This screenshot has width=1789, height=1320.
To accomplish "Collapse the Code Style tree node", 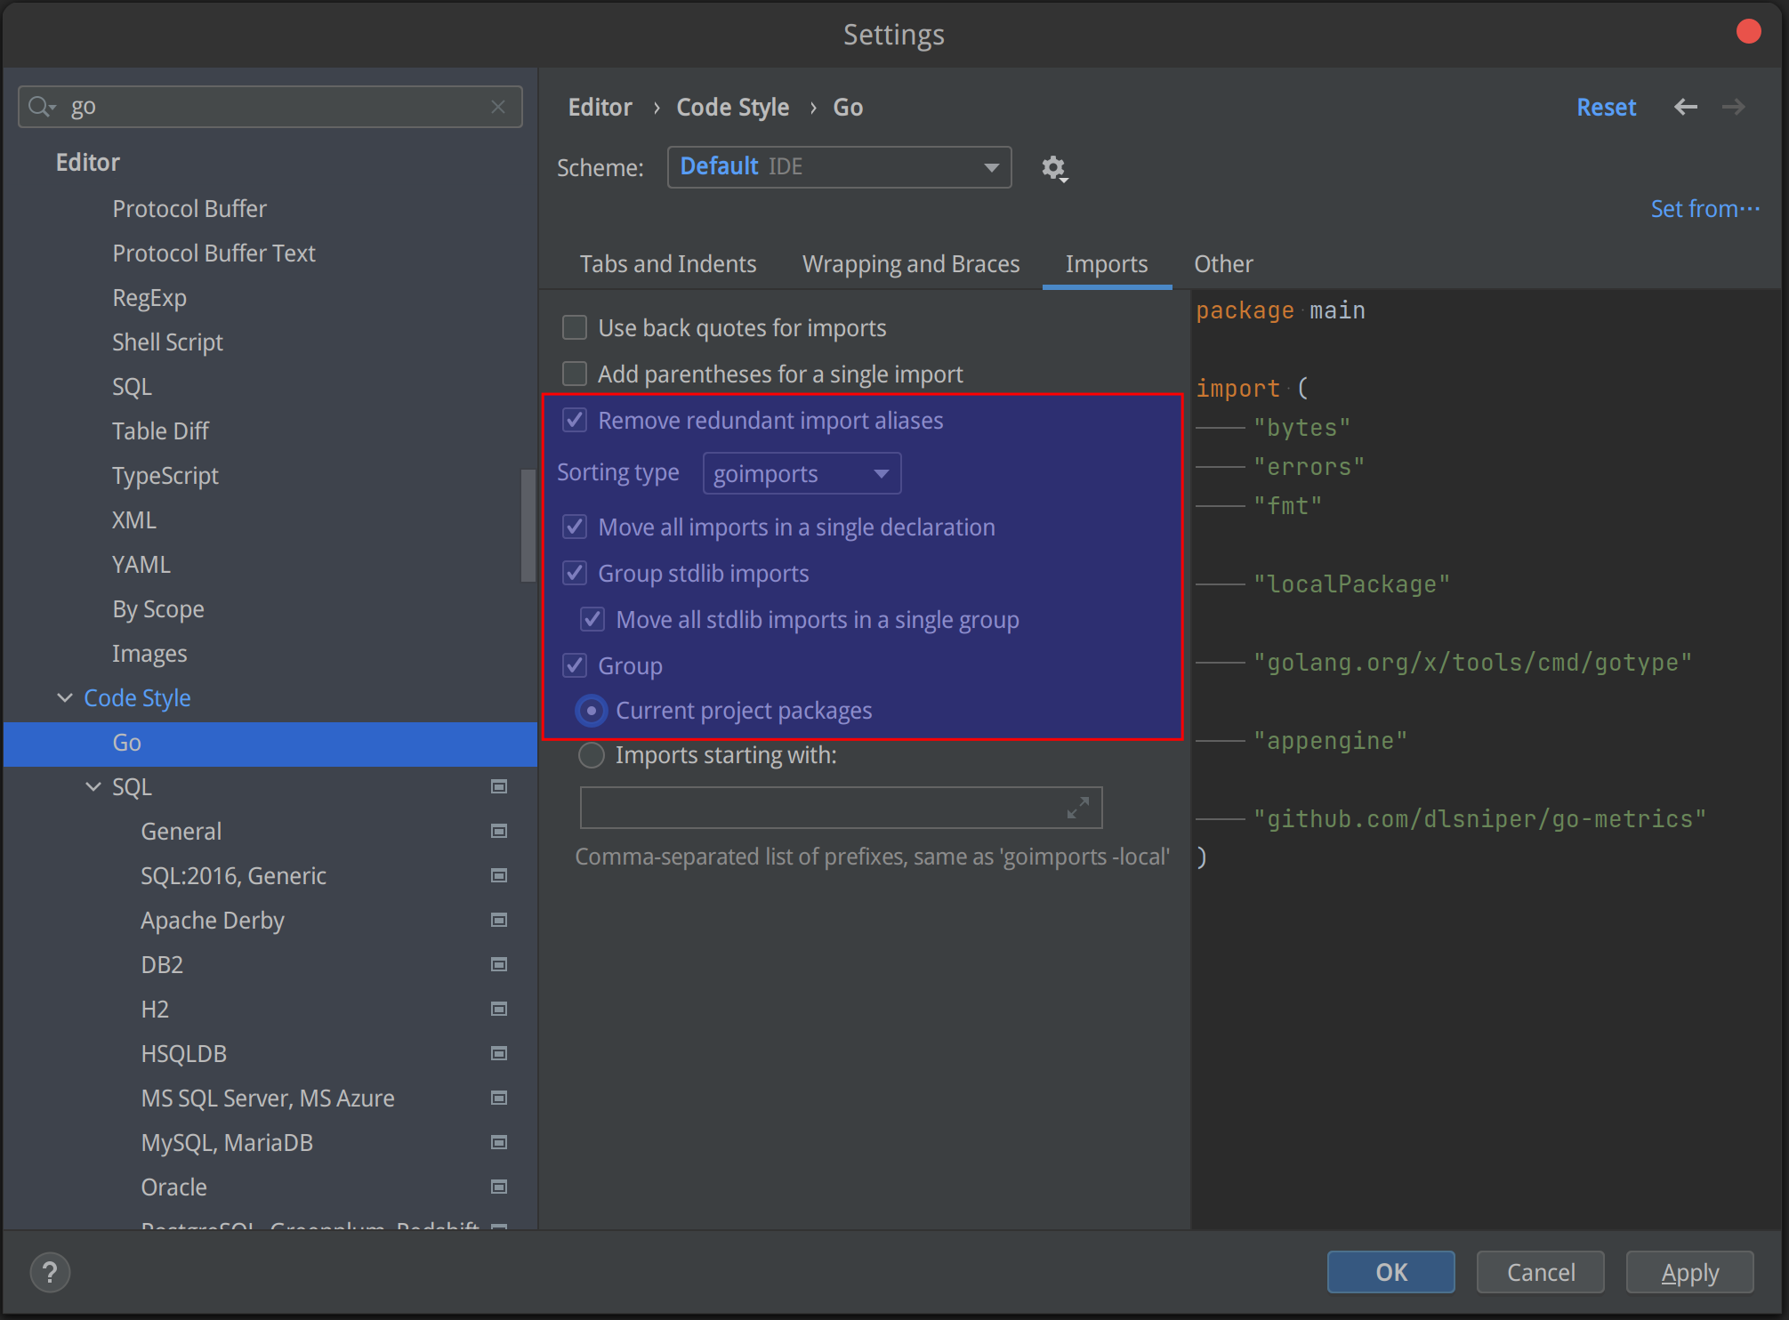I will (x=65, y=698).
